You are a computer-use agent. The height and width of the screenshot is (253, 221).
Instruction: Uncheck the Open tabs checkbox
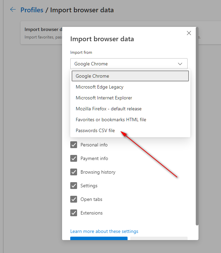point(74,199)
